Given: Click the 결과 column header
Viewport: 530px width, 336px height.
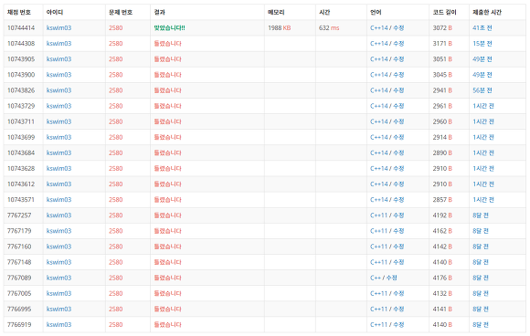Looking at the screenshot, I should point(160,13).
